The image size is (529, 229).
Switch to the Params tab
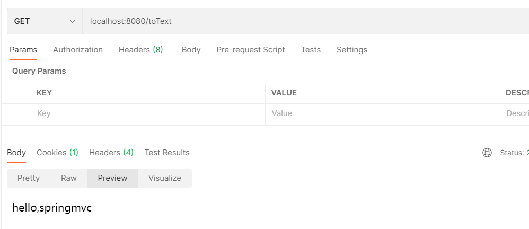23,50
